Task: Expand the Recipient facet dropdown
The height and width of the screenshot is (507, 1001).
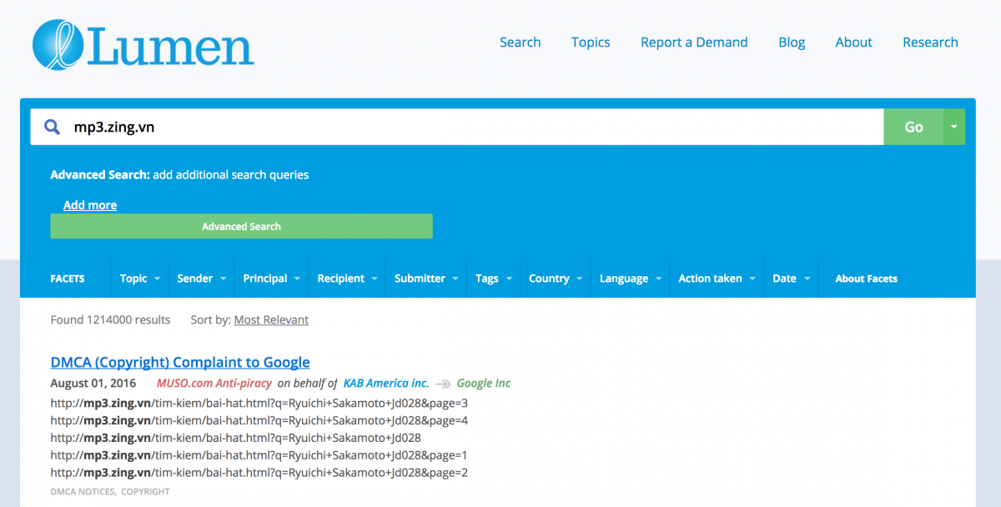Action: (x=347, y=279)
